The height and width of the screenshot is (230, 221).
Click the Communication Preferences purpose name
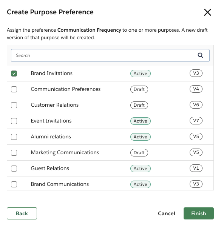(65, 89)
